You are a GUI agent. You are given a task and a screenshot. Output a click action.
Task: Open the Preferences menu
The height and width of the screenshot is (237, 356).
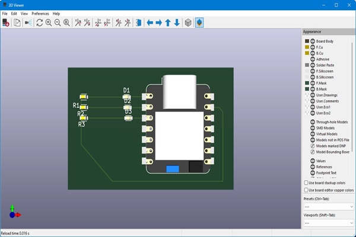(x=40, y=14)
